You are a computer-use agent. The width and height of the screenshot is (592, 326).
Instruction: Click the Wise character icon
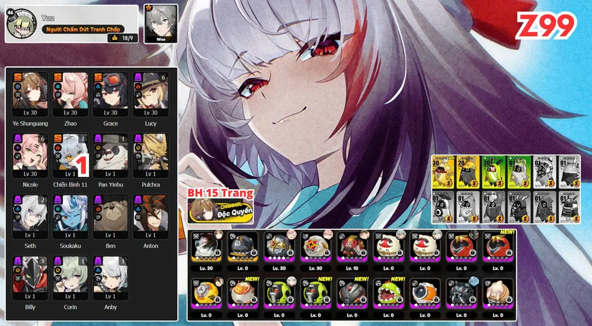click(161, 23)
